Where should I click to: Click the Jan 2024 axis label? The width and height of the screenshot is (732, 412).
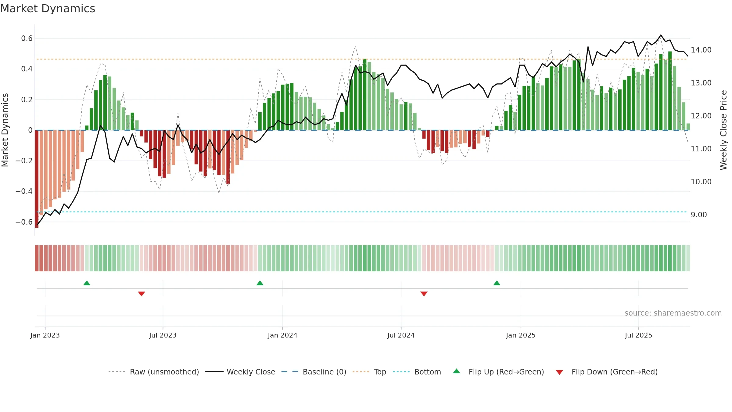click(x=283, y=335)
